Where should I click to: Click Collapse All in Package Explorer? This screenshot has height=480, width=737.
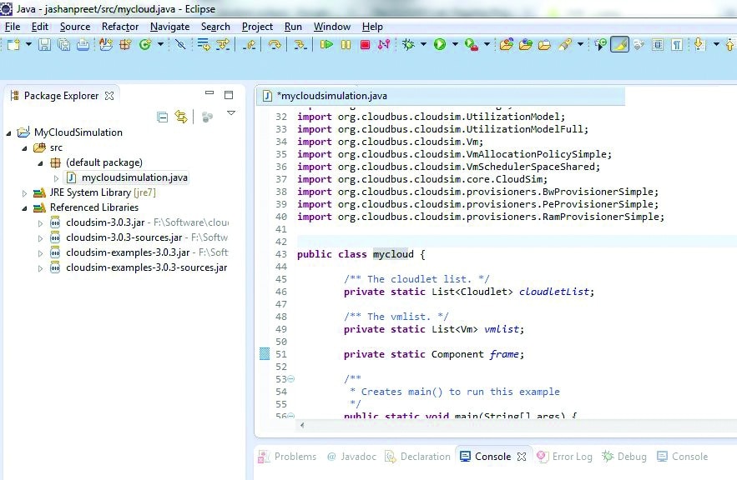point(163,117)
